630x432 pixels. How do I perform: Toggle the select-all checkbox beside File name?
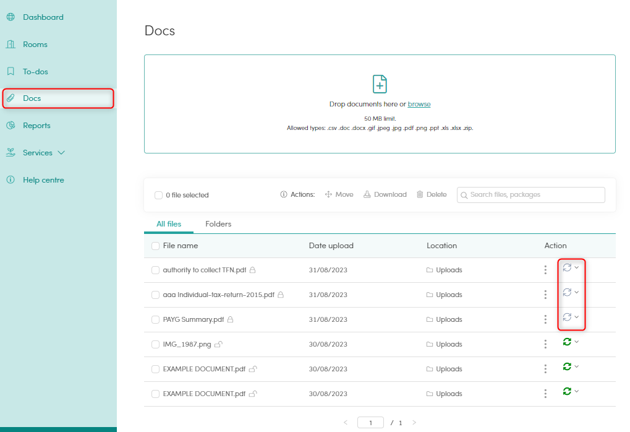(x=156, y=246)
